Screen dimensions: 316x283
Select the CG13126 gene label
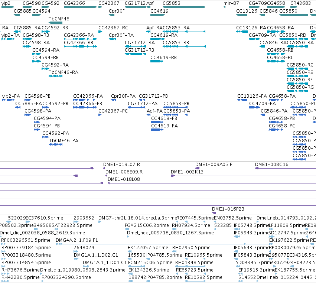coord(247,11)
